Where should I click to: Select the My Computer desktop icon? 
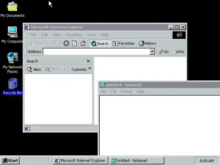[x=12, y=35]
